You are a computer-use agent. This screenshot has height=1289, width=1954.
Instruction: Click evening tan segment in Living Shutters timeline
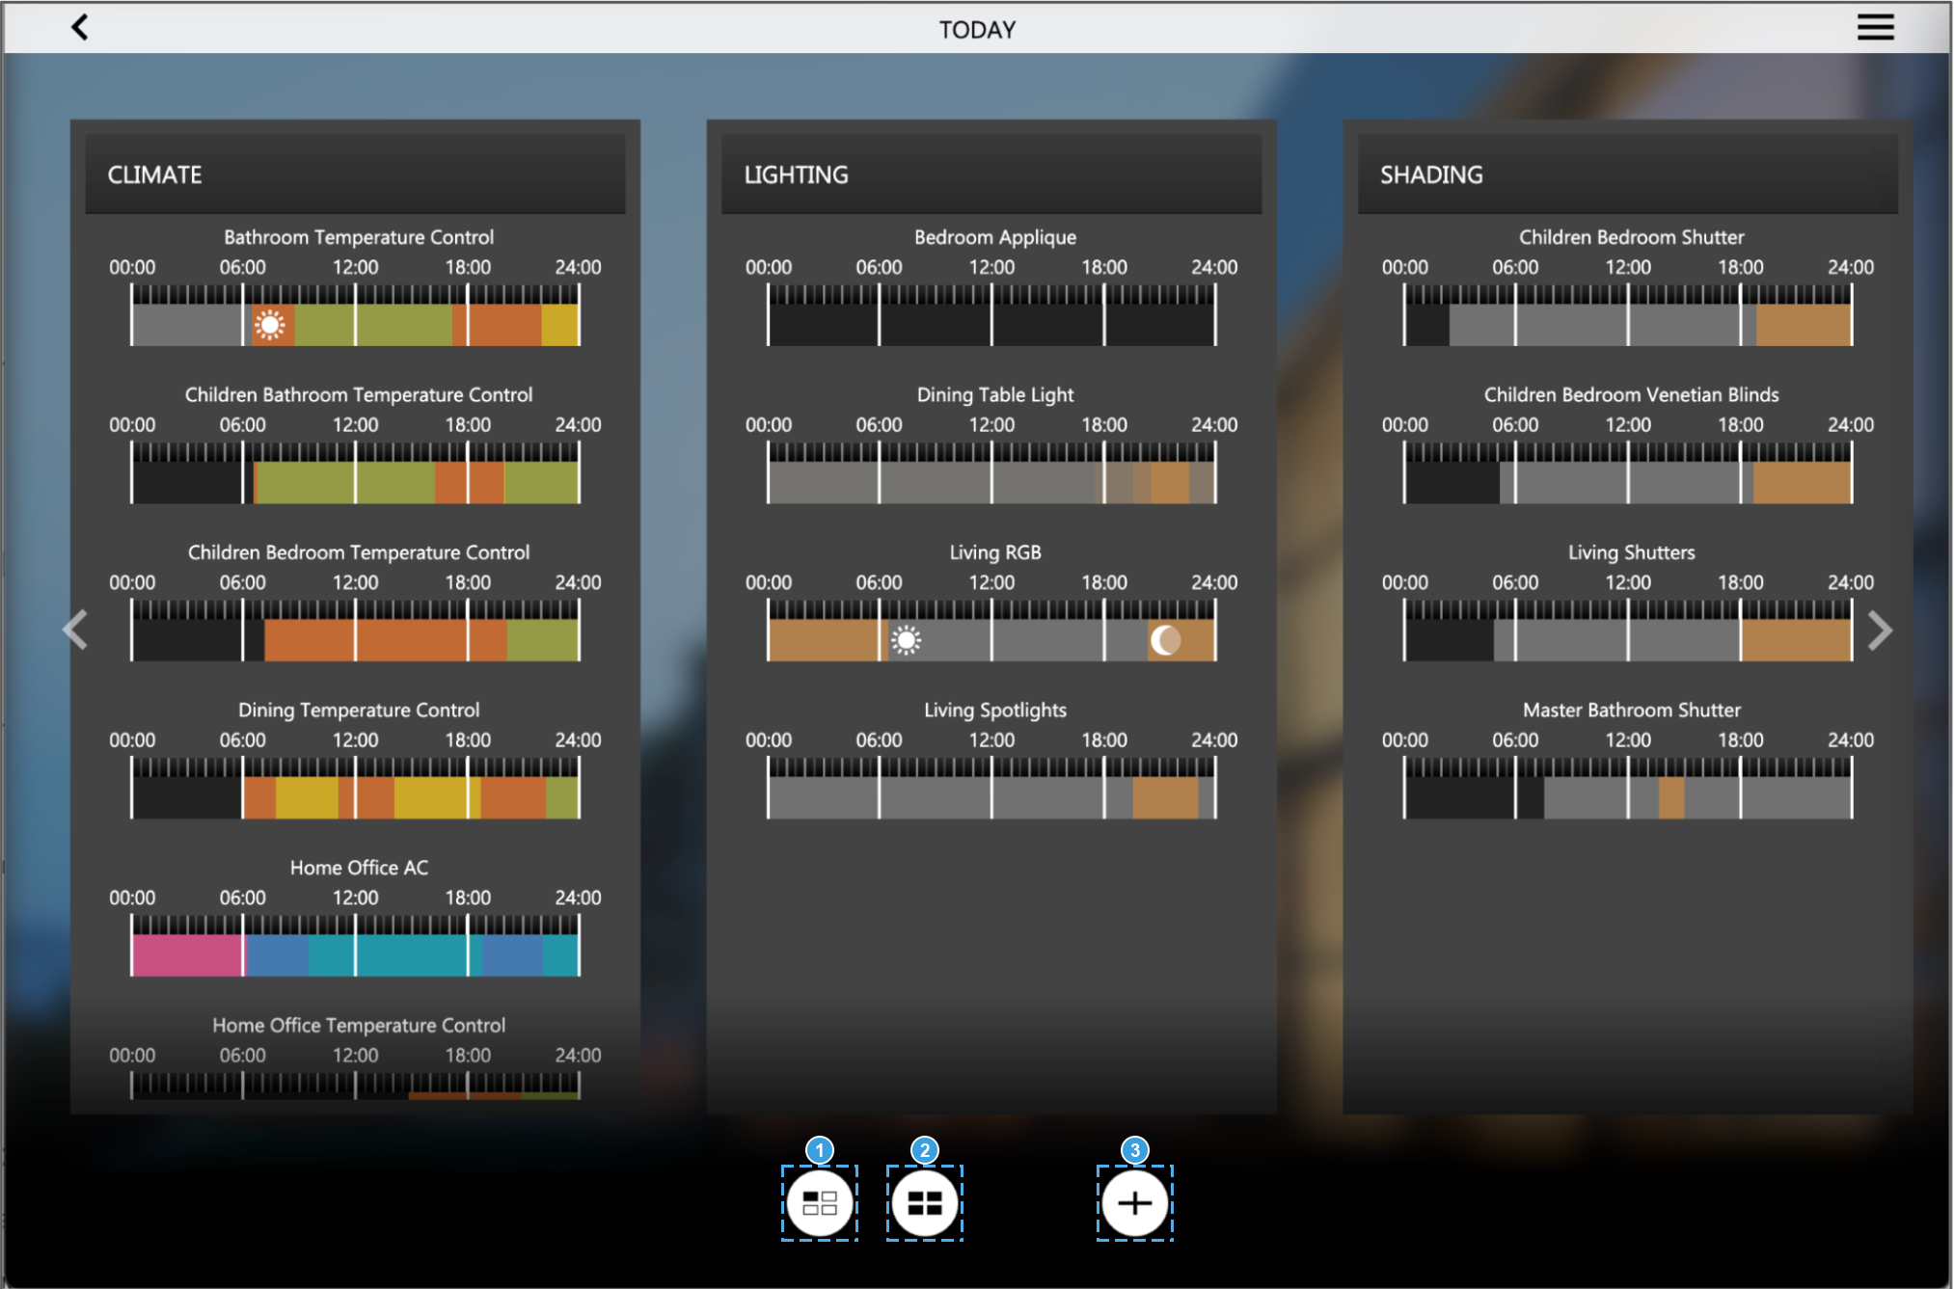[x=1797, y=640]
